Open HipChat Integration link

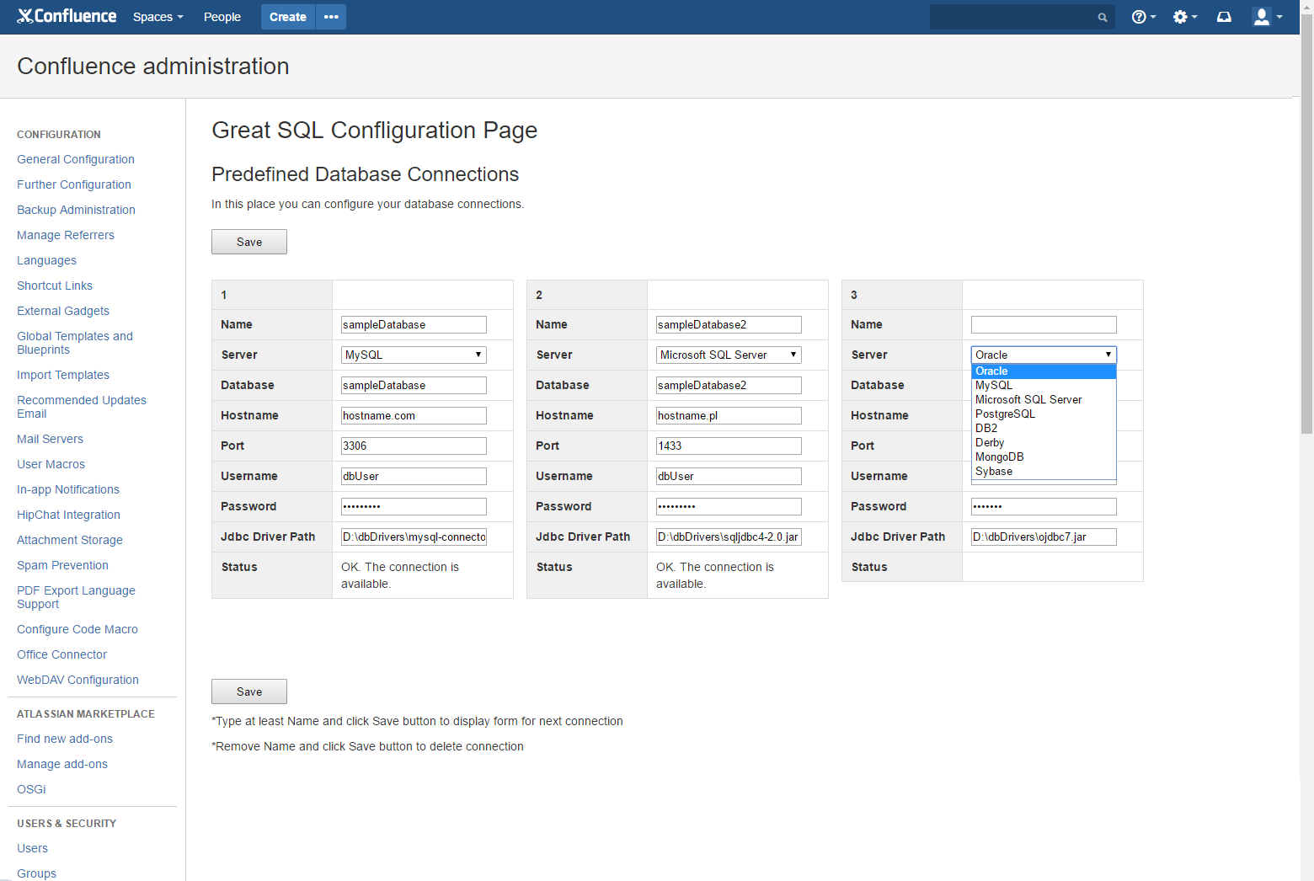(68, 515)
